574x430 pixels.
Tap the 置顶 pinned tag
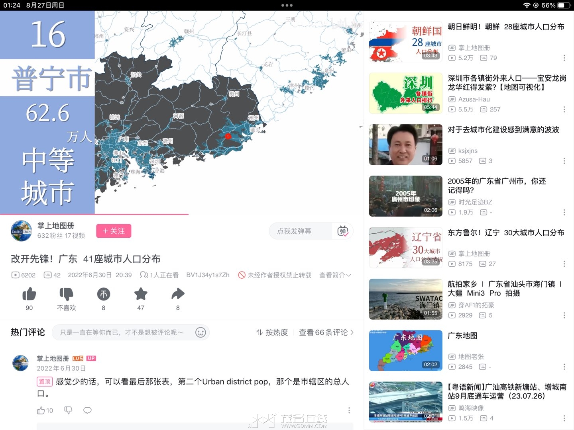coord(45,381)
